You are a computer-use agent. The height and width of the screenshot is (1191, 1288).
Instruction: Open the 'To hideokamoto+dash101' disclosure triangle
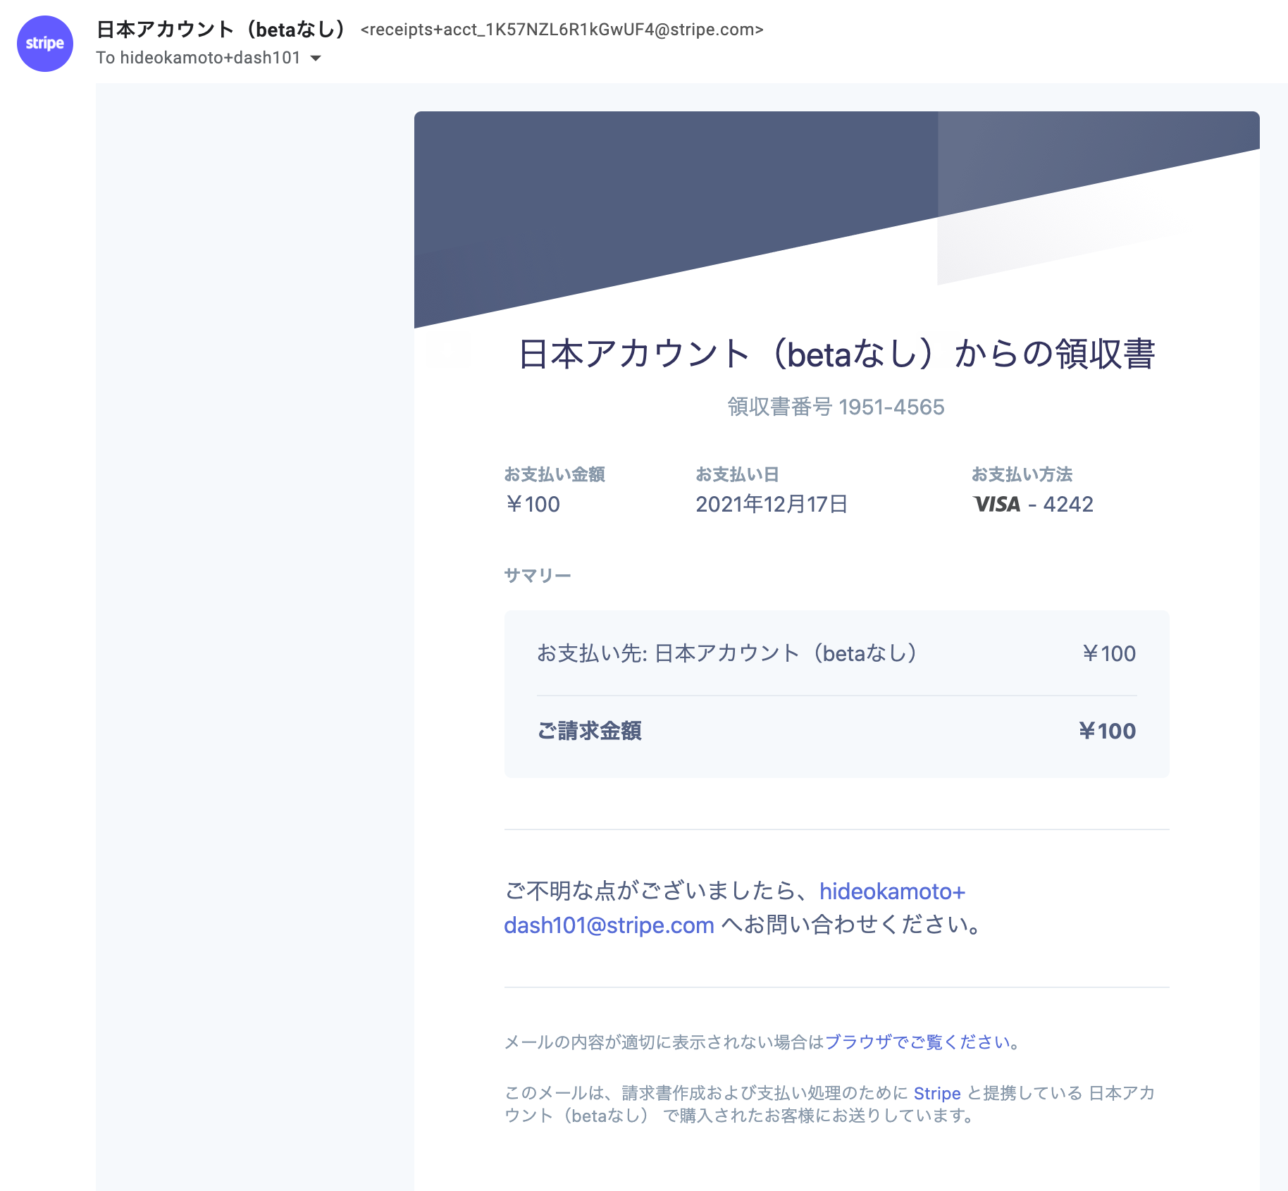point(316,59)
